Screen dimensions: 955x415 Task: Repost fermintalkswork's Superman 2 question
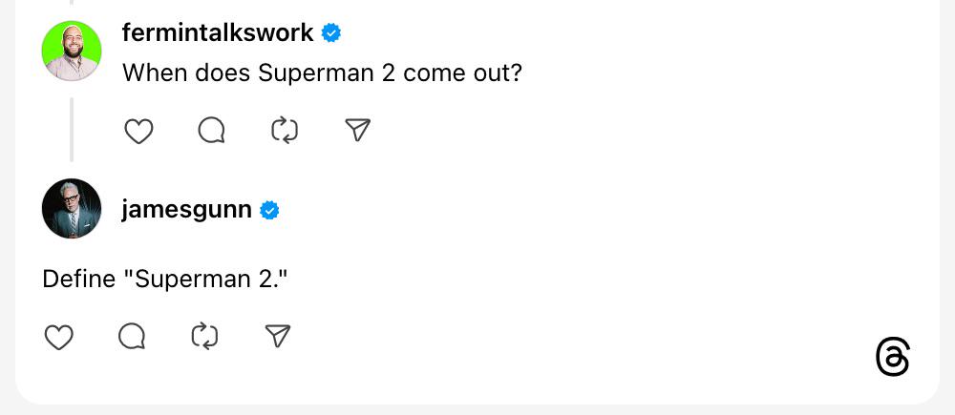tap(285, 131)
